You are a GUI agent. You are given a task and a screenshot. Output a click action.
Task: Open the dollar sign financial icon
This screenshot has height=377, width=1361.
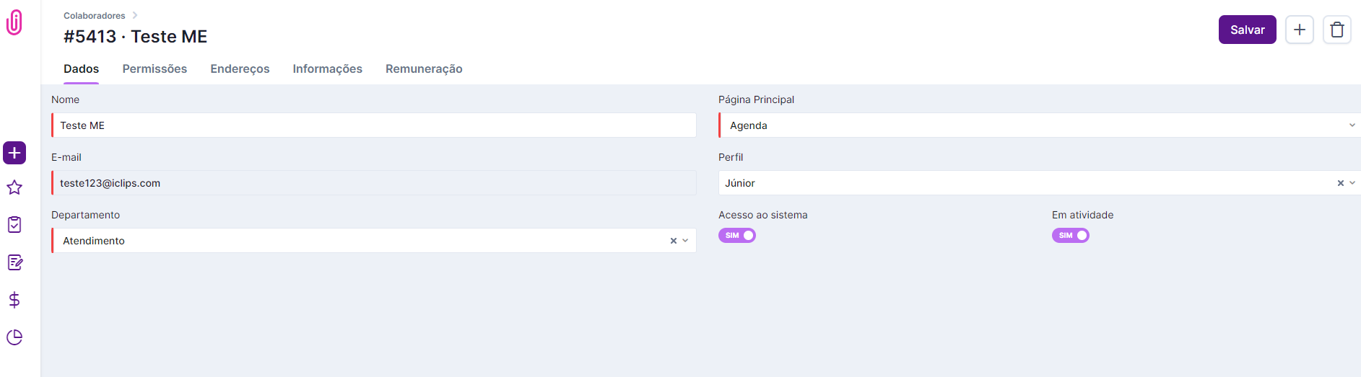14,300
